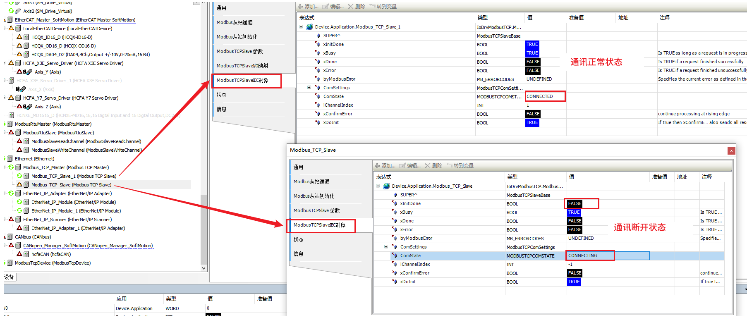
Task: Open the ModbusTCPSlave 参数 tab in upper panel
Action: click(x=240, y=51)
